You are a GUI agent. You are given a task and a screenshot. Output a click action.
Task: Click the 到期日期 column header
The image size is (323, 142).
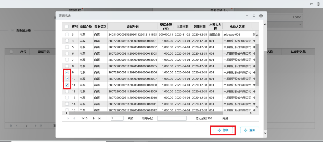click(x=199, y=27)
